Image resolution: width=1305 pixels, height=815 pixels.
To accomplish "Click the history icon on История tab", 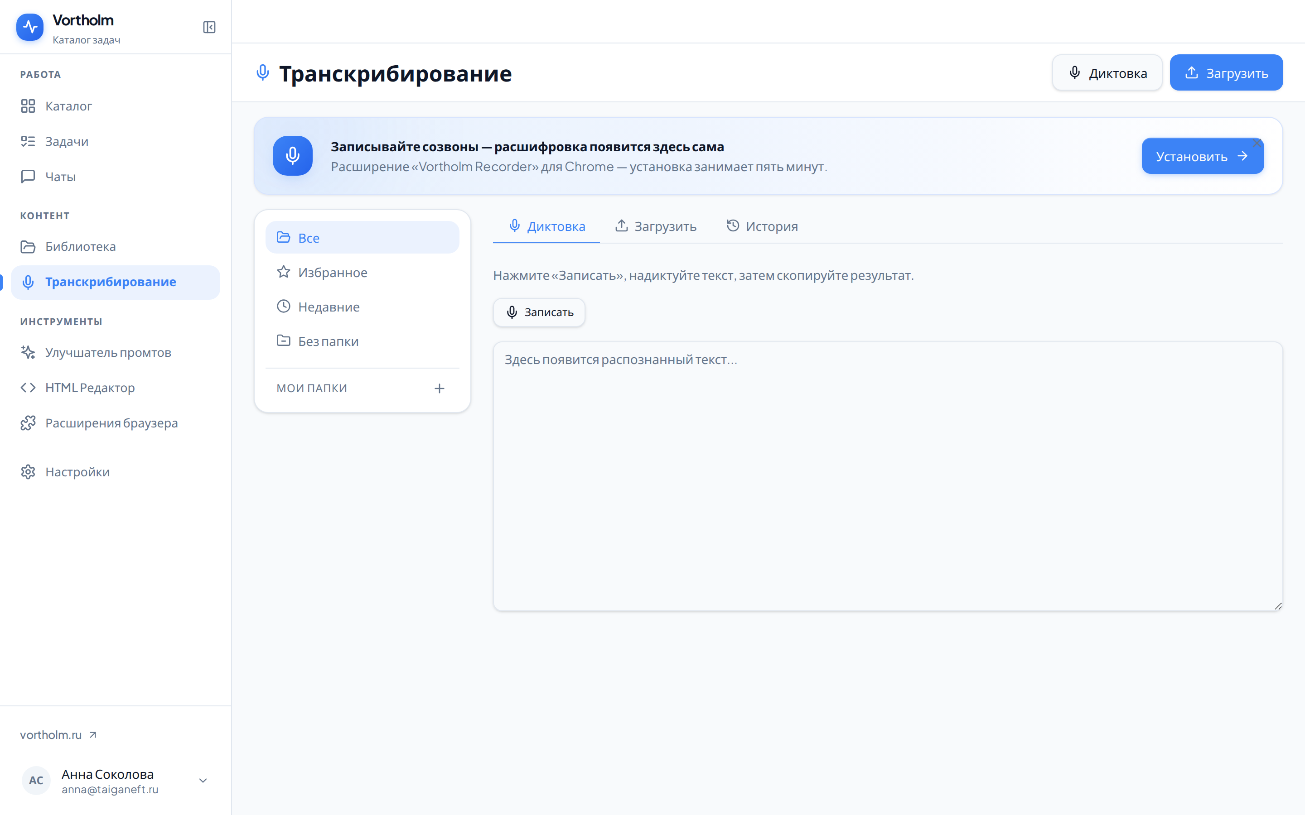I will click(733, 225).
